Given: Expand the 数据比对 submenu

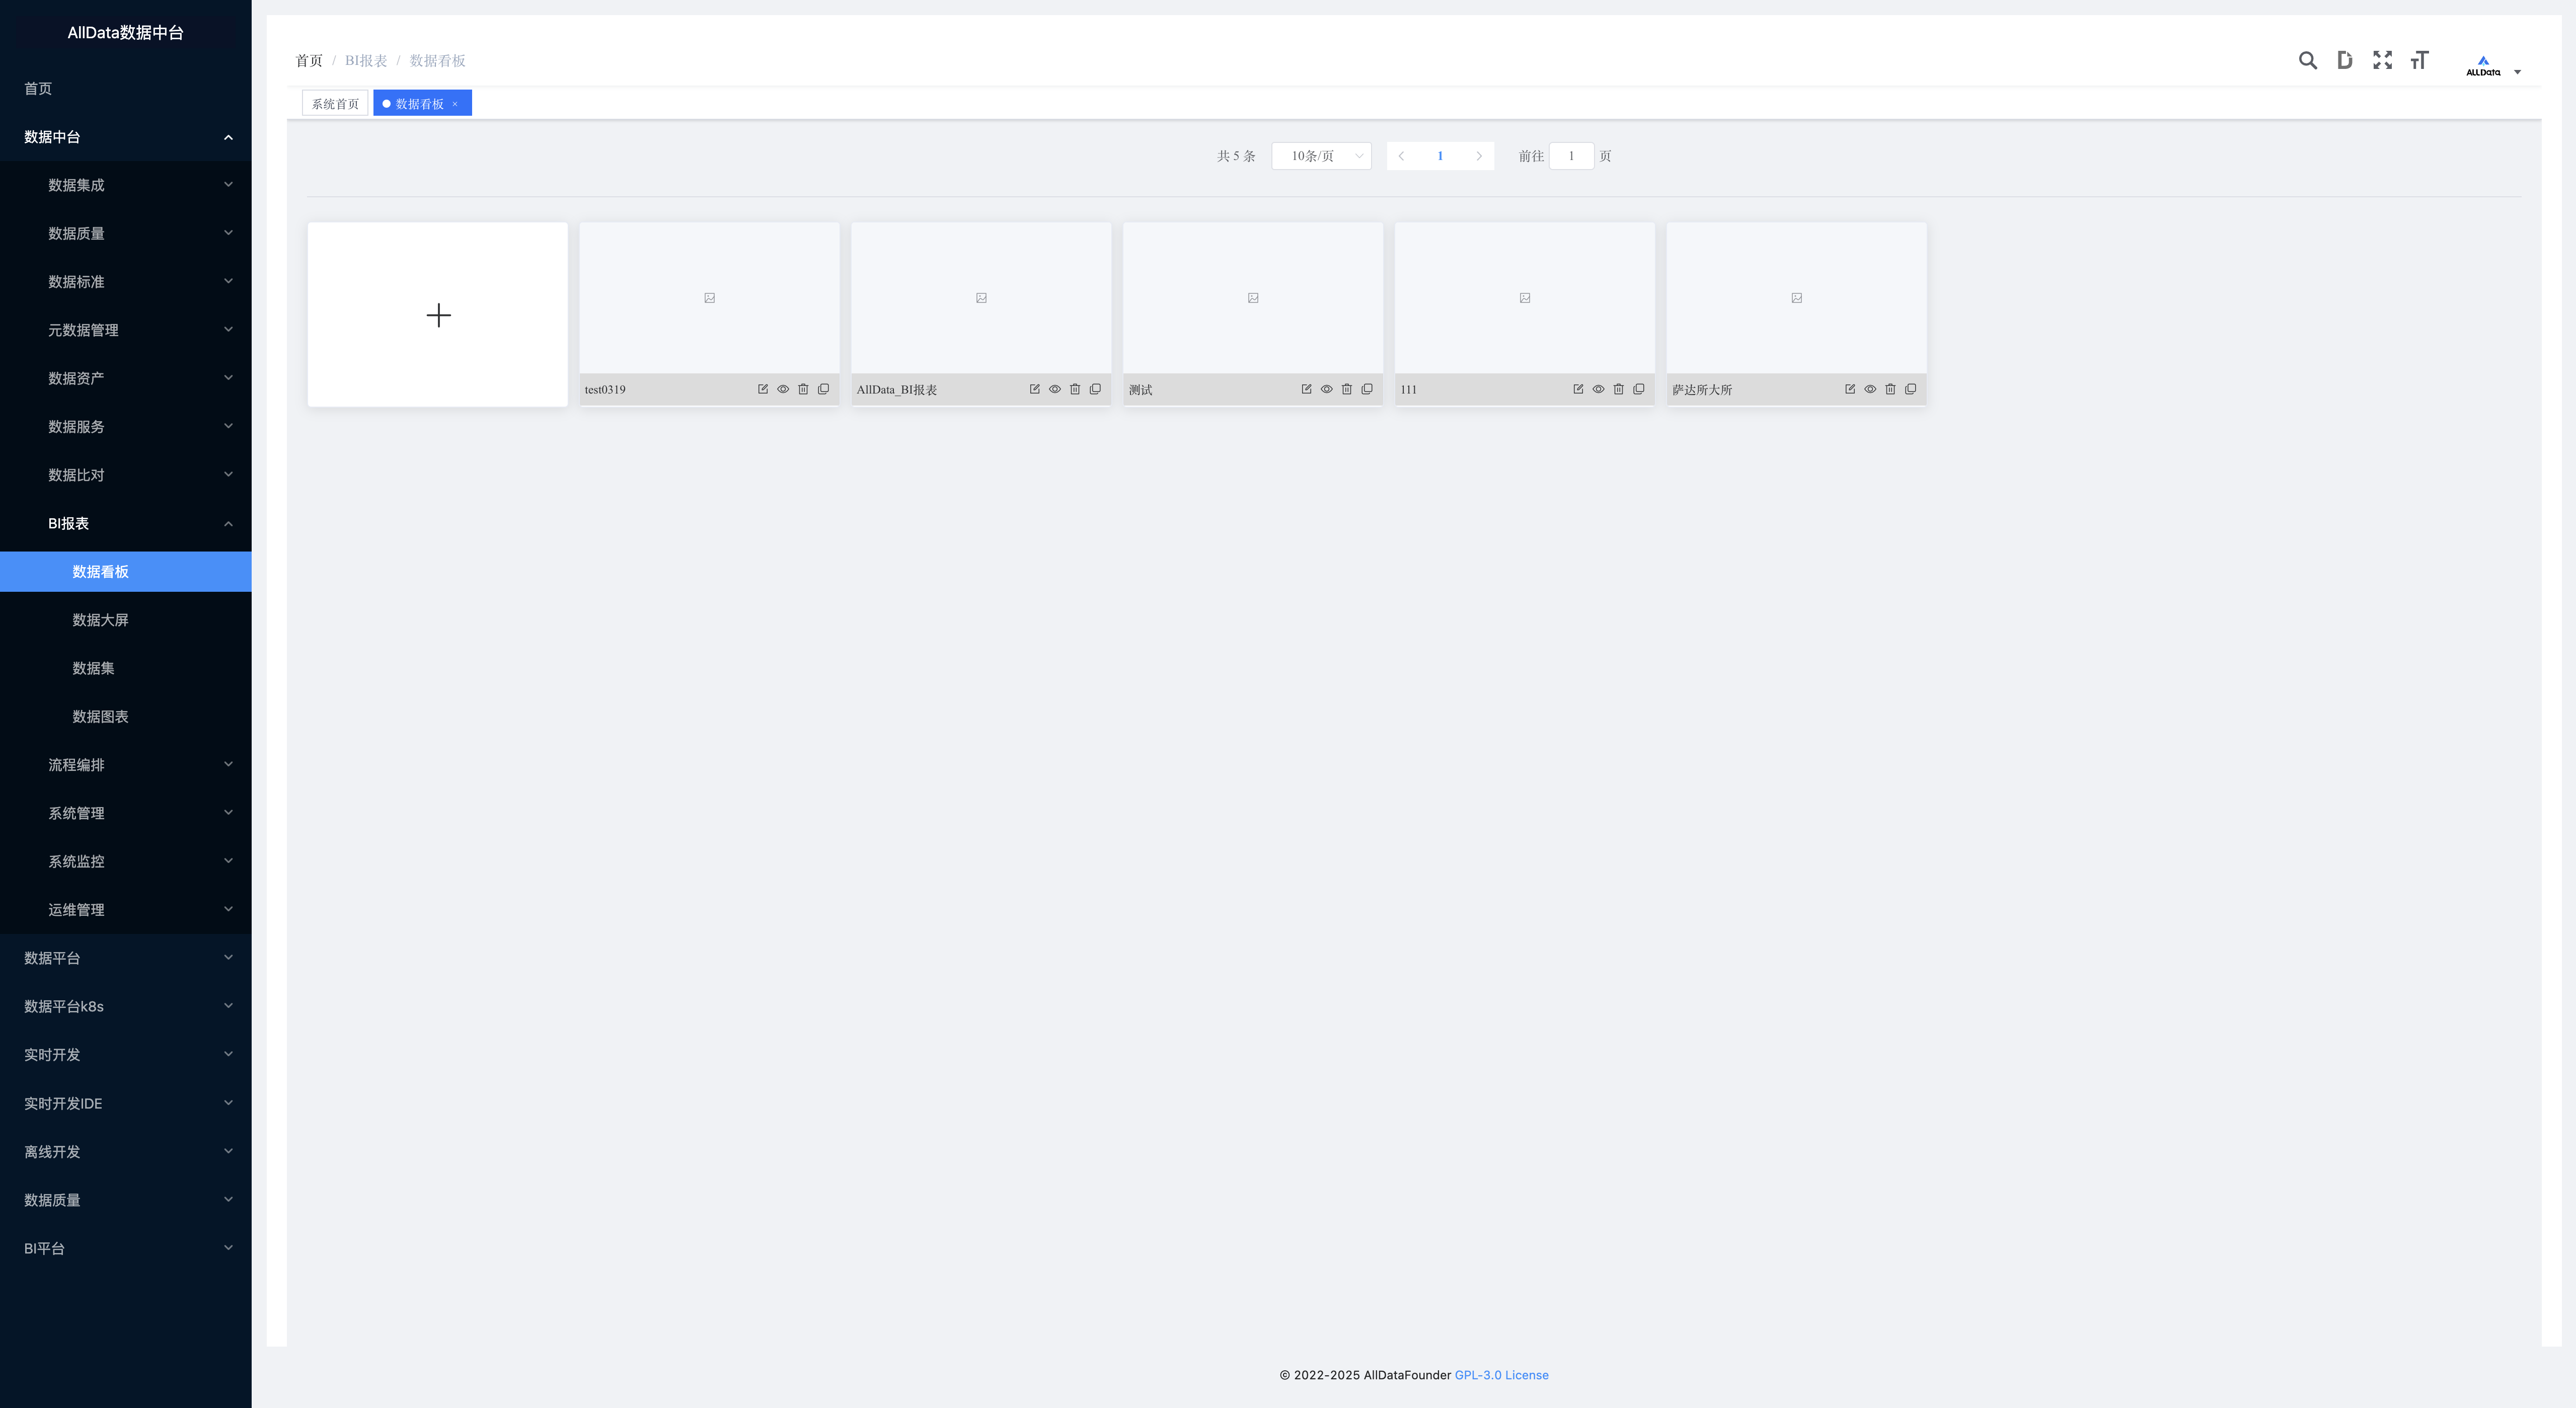Looking at the screenshot, I should (126, 475).
